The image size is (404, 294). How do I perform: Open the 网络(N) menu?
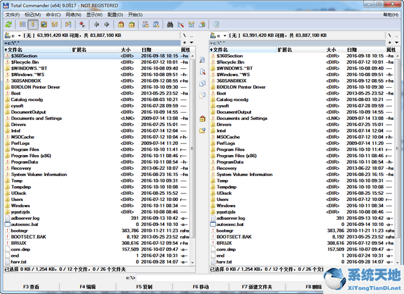tap(73, 15)
